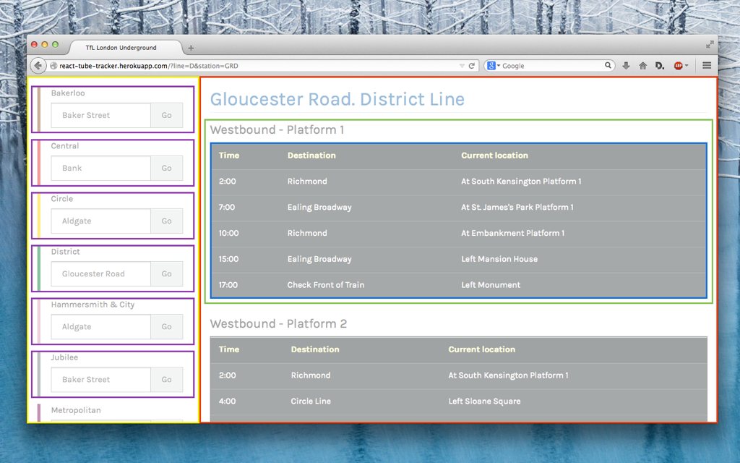740x463 pixels.
Task: Click the site favicon in the address bar
Action: coord(53,65)
